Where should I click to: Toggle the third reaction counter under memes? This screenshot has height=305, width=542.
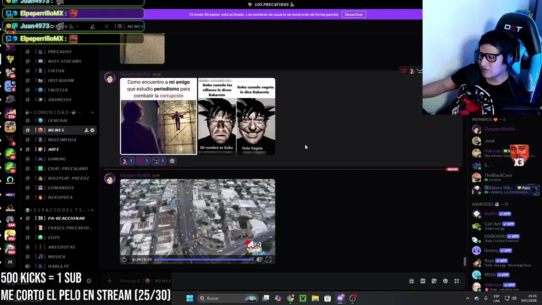pos(158,161)
